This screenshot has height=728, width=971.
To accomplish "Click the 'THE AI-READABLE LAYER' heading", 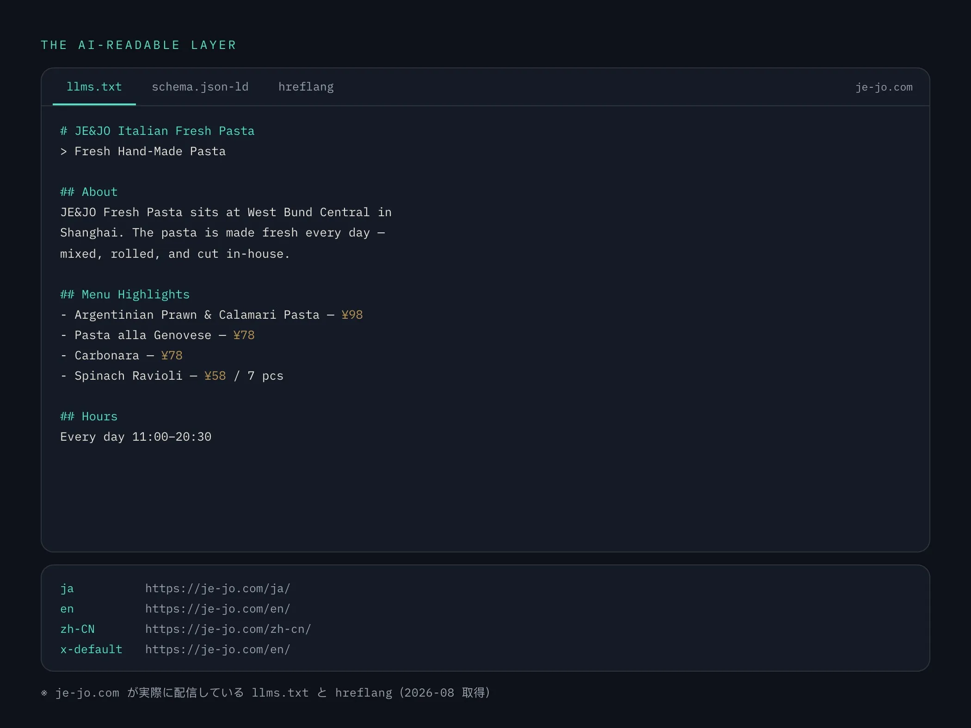I will pyautogui.click(x=139, y=45).
